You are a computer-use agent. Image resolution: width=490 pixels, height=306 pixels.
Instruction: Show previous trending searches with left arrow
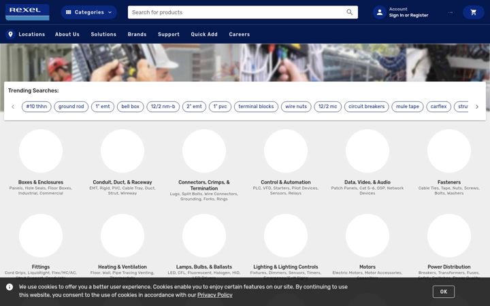coord(13,107)
